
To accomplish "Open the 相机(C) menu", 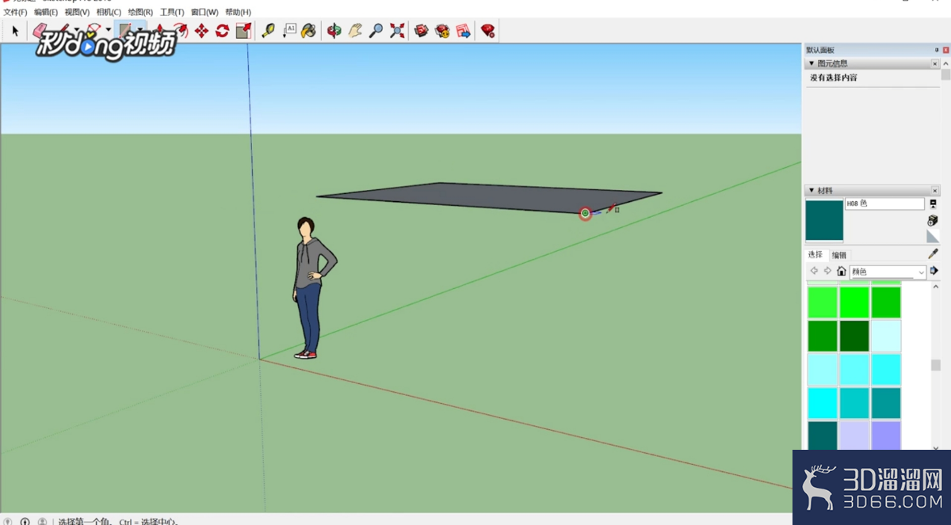I will pos(109,13).
